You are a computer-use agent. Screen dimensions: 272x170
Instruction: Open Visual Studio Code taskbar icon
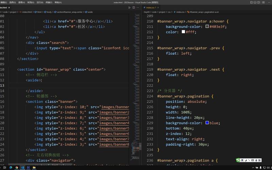coord(22,168)
